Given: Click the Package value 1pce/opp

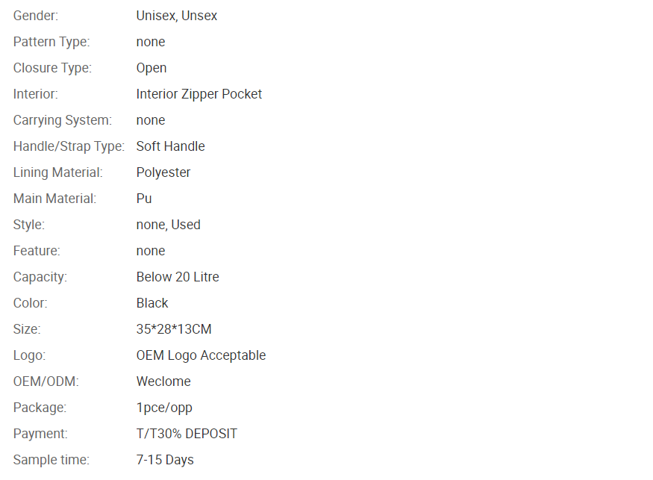Looking at the screenshot, I should 164,408.
